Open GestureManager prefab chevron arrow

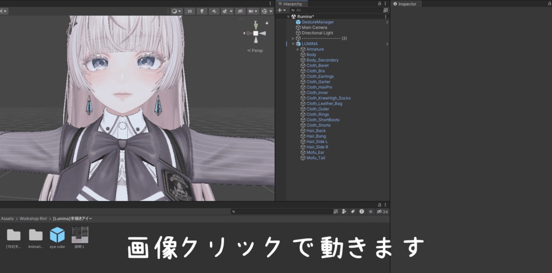387,22
